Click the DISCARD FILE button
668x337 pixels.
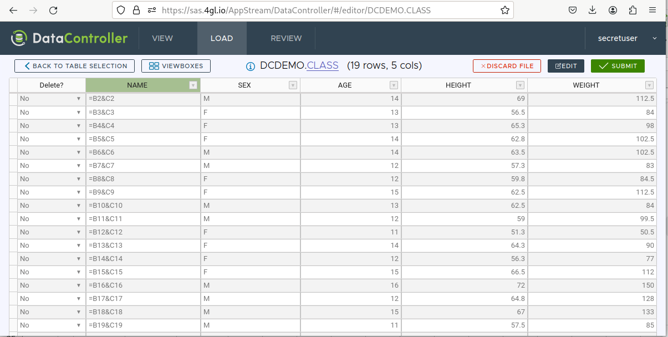507,66
